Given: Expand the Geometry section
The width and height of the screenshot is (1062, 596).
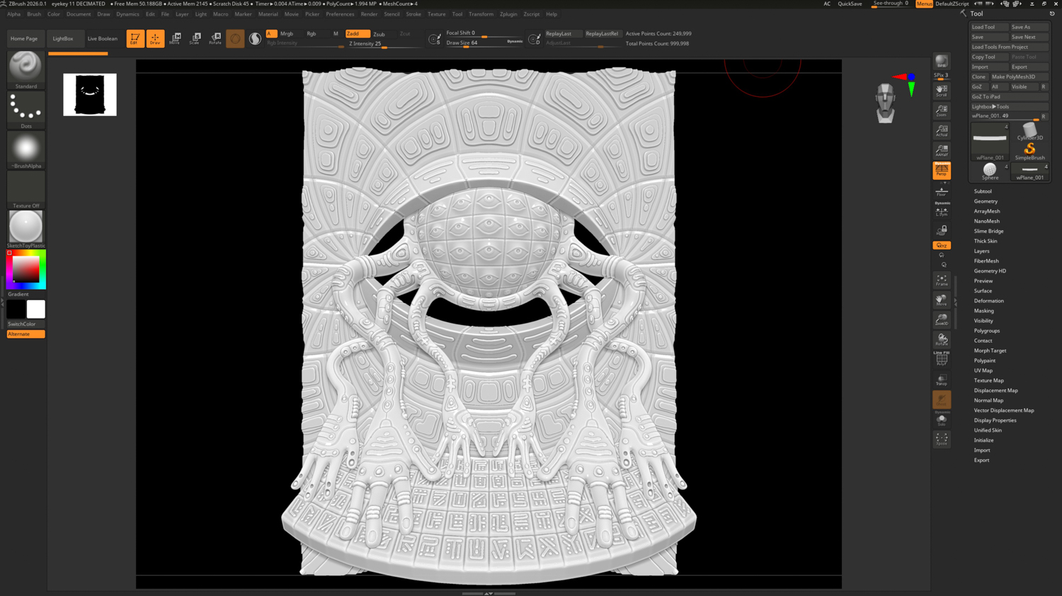Looking at the screenshot, I should point(986,201).
